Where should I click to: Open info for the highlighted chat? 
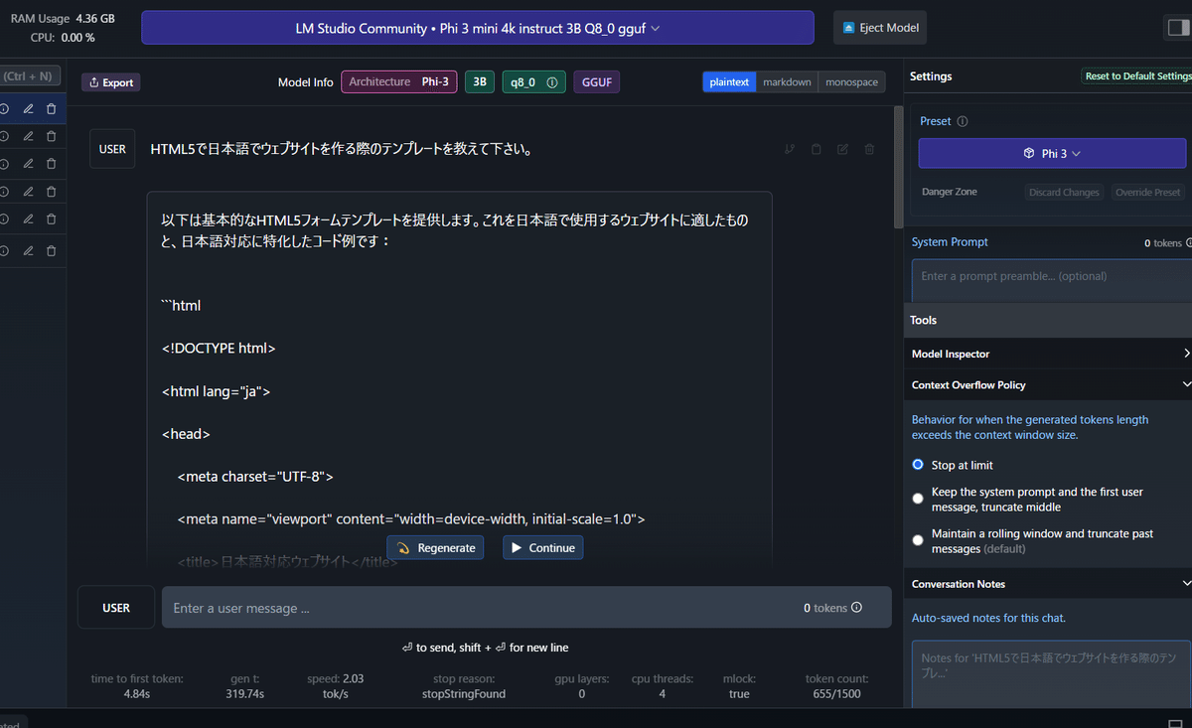(5, 108)
